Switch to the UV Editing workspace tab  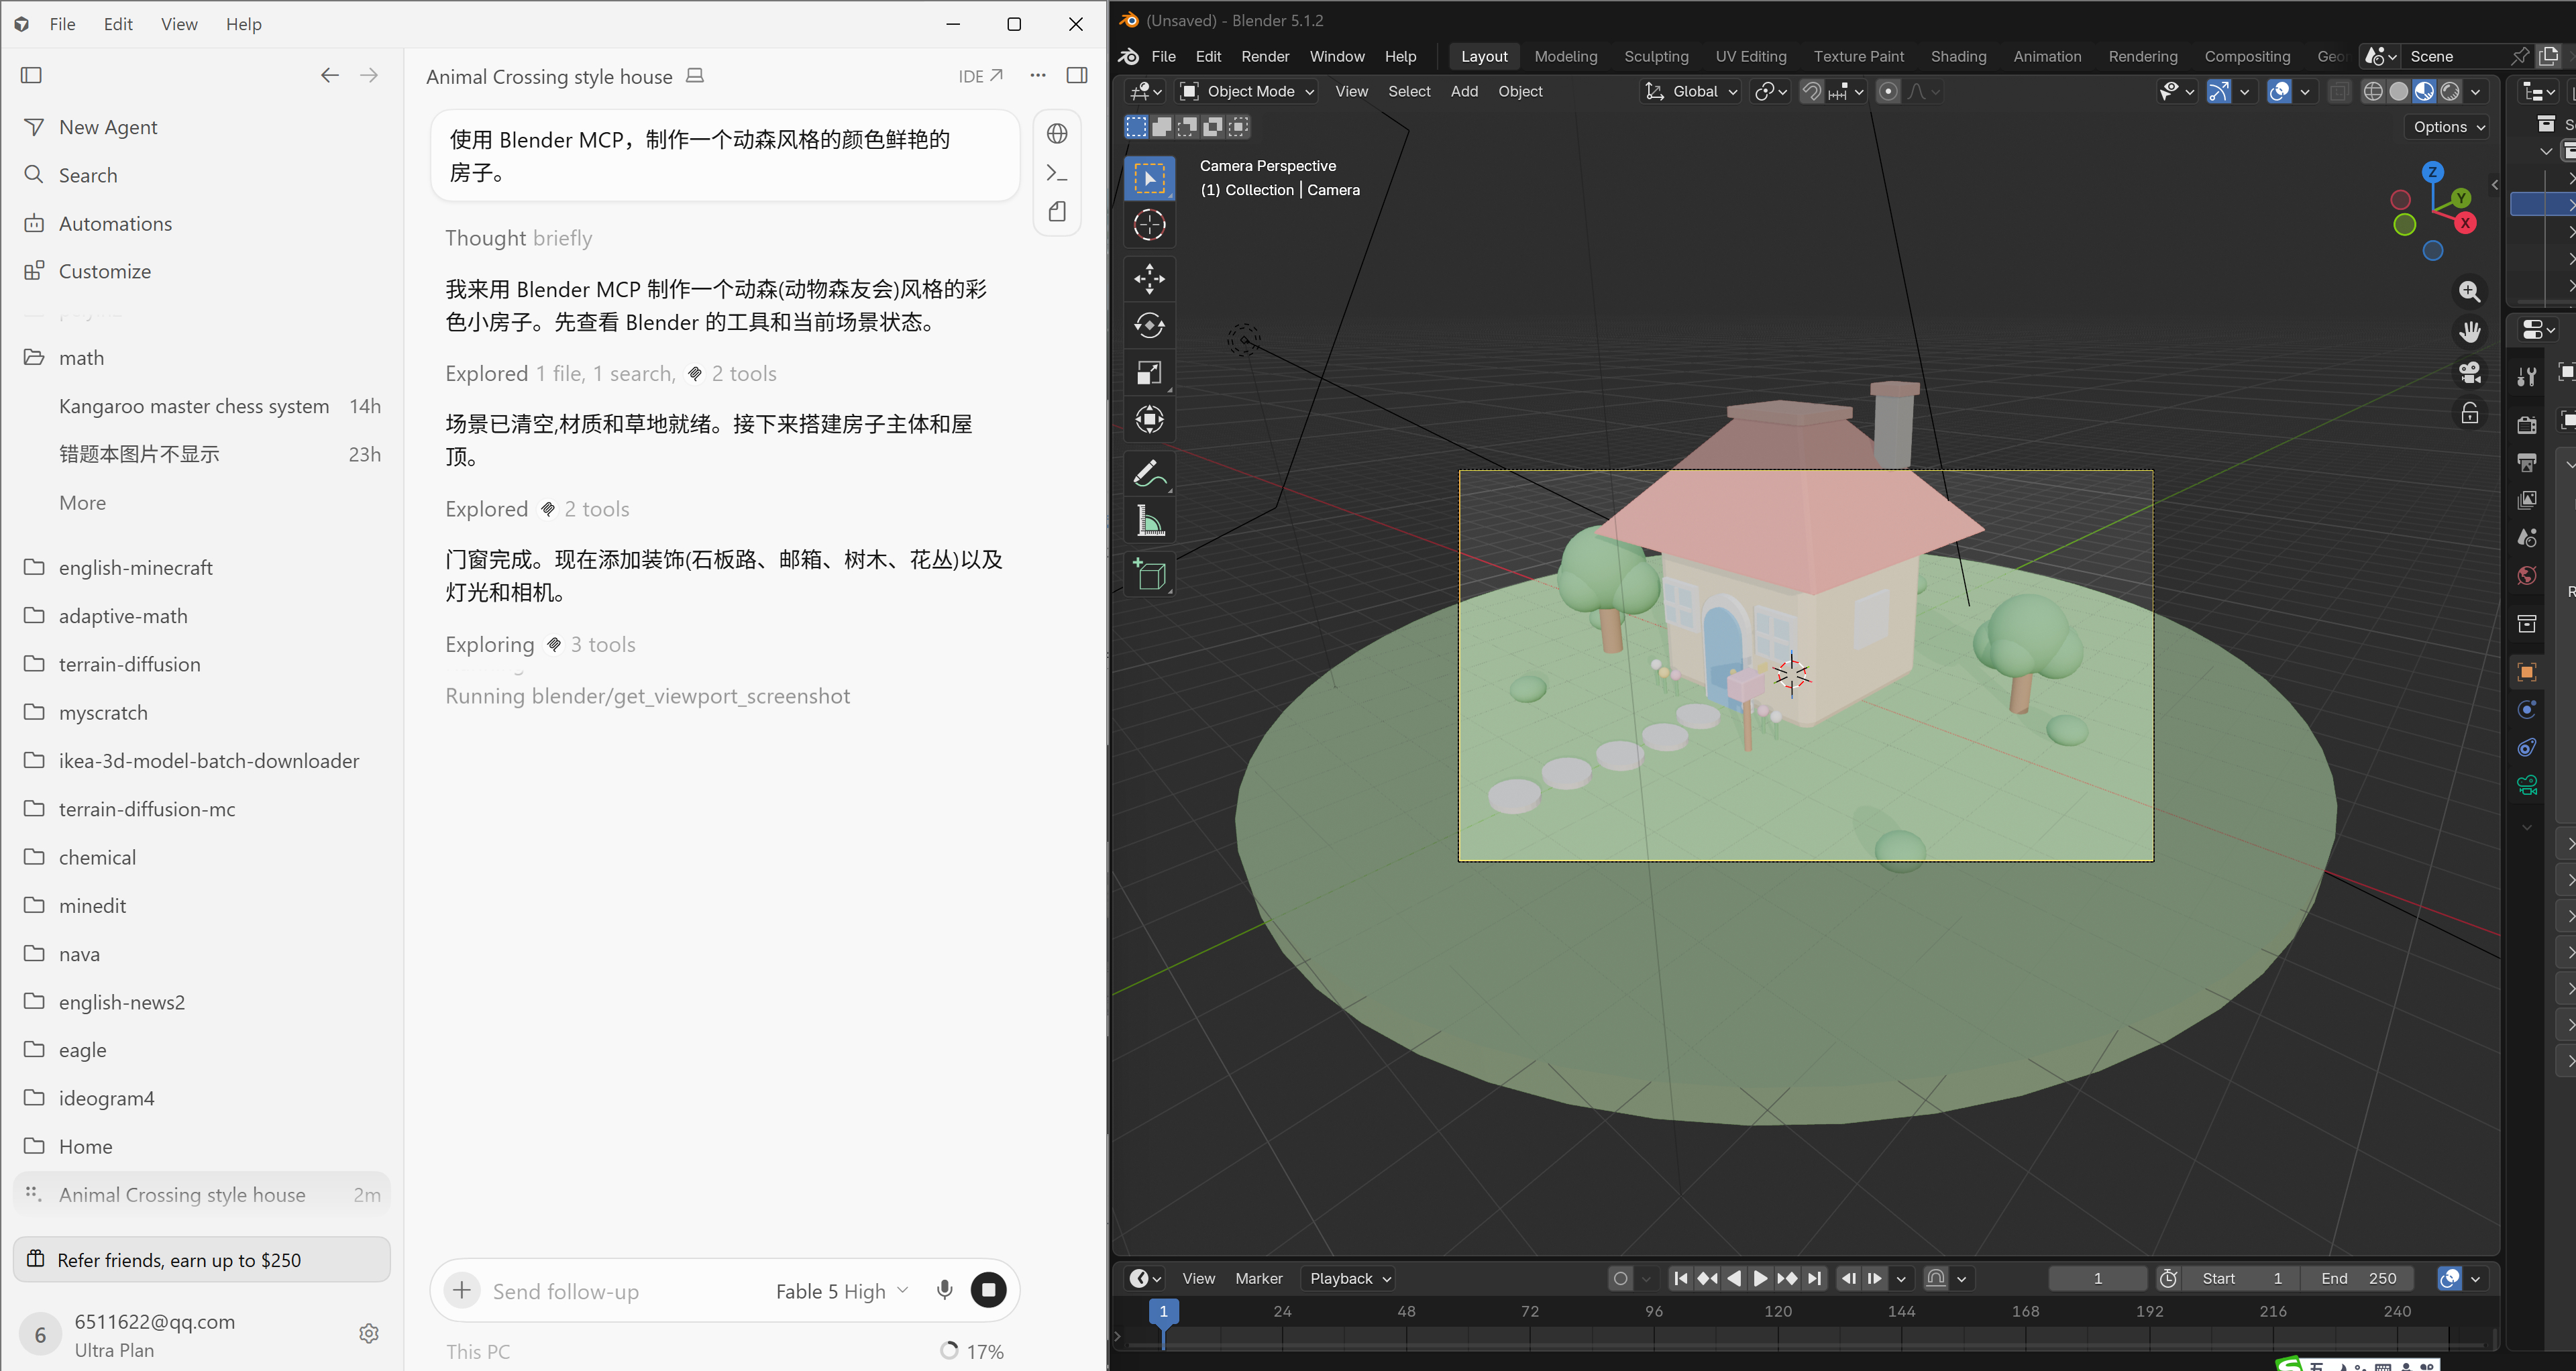(1750, 56)
